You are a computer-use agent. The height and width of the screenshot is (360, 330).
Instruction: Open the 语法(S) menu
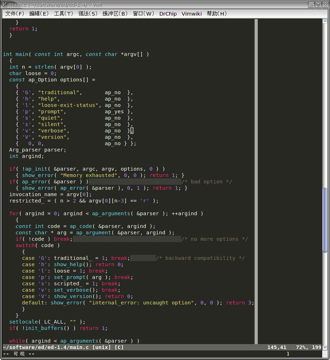88,14
